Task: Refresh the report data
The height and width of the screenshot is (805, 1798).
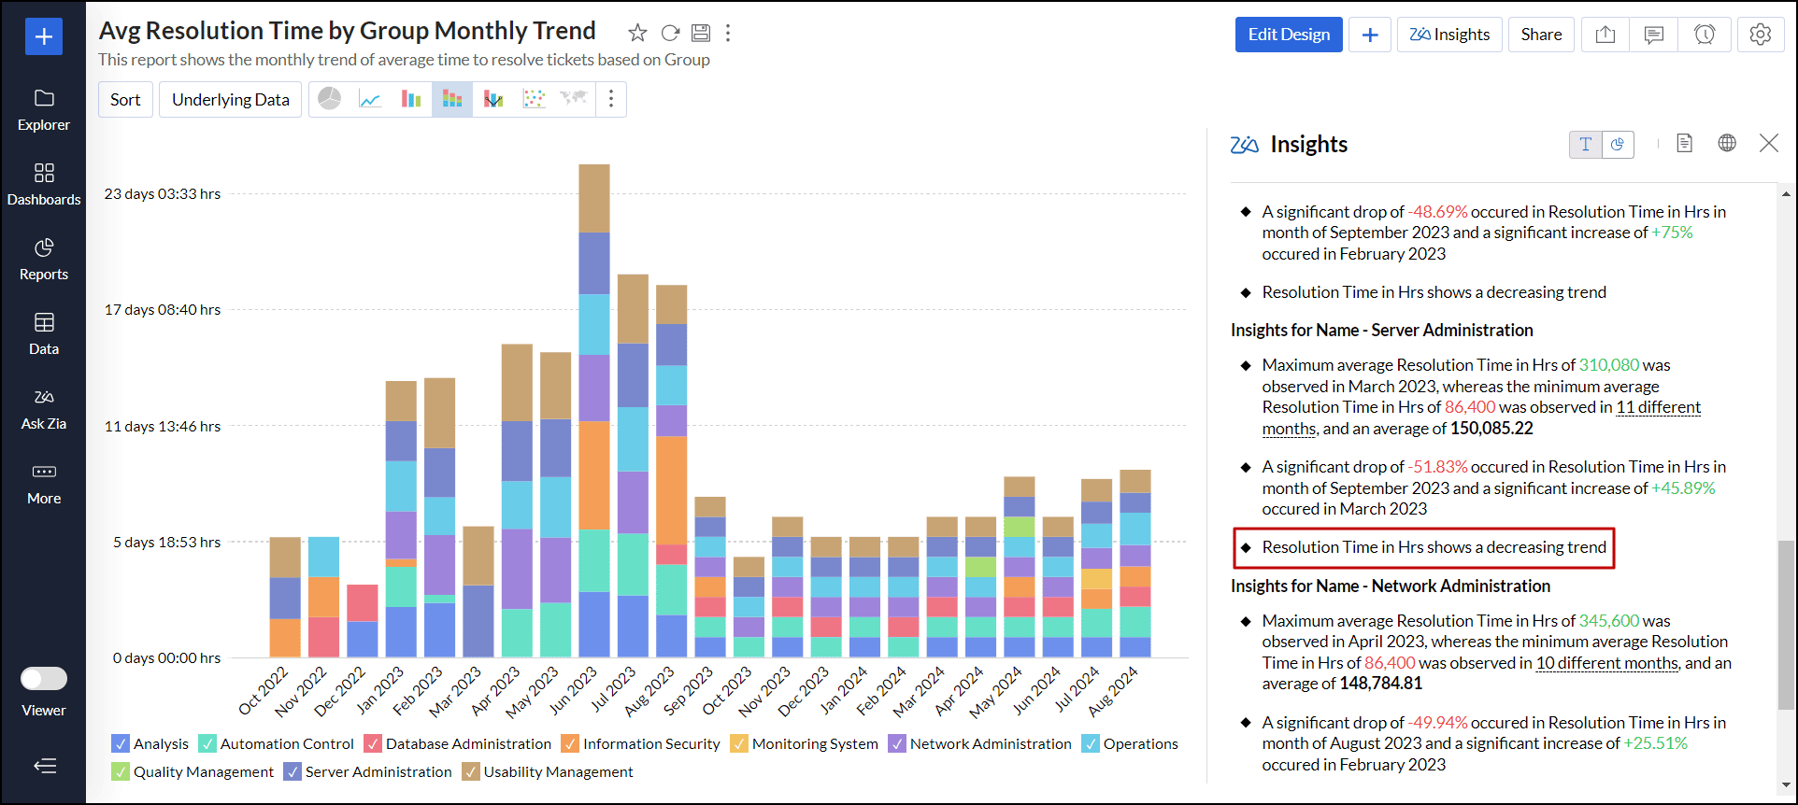Action: click(x=670, y=34)
